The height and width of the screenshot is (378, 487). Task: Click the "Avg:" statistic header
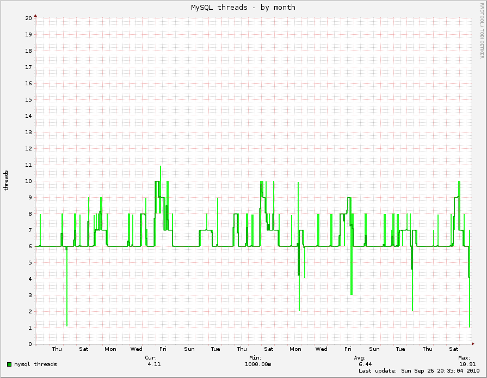(x=360, y=357)
